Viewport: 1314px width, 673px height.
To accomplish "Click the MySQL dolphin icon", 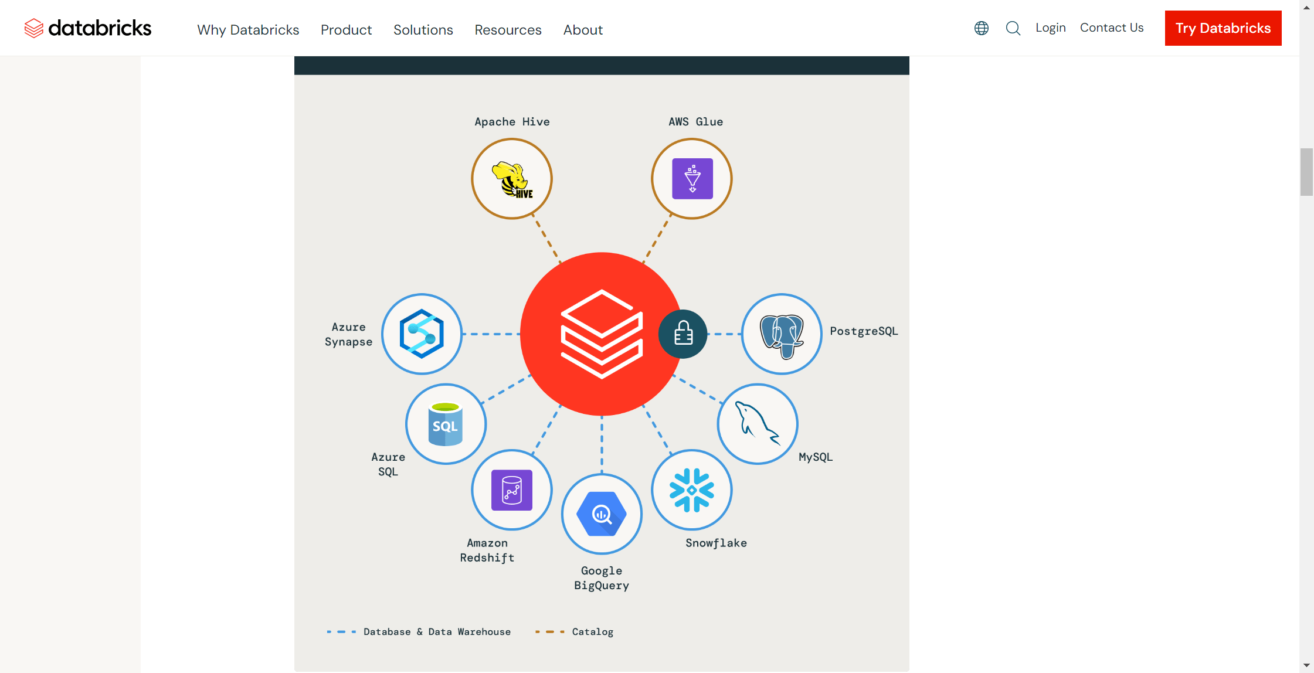I will 758,424.
